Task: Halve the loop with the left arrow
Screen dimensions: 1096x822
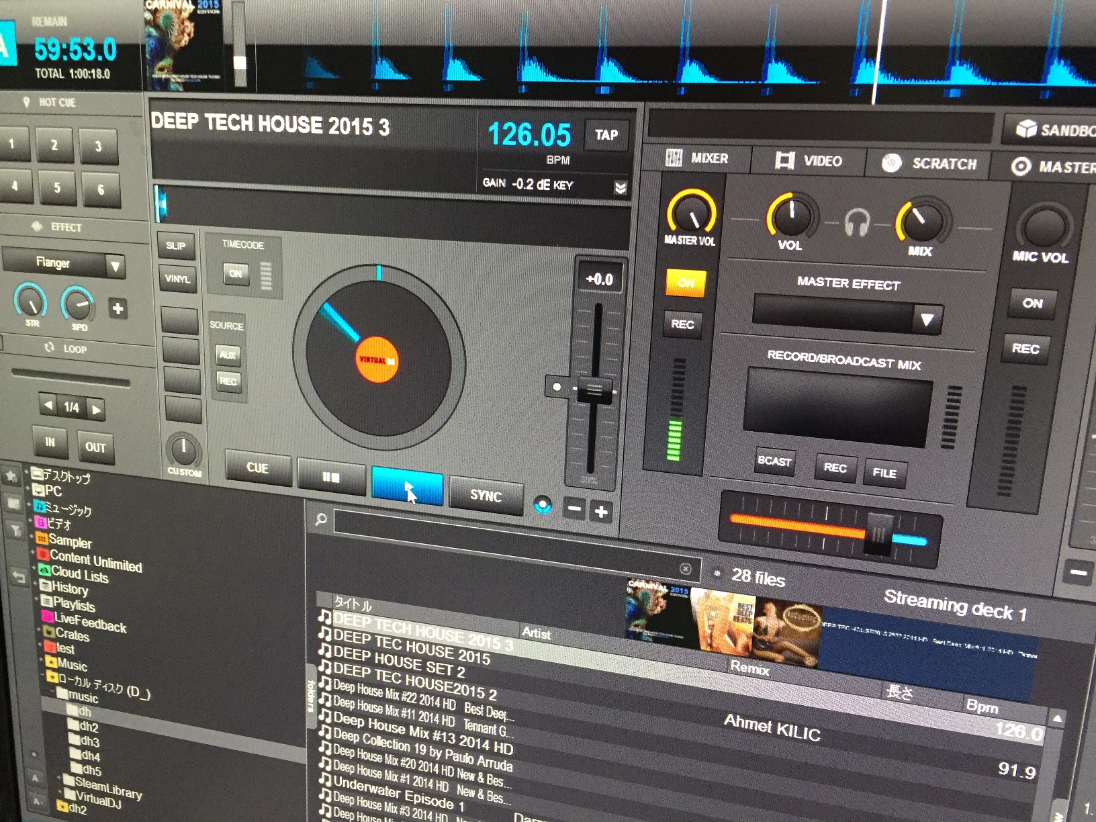Action: [48, 406]
